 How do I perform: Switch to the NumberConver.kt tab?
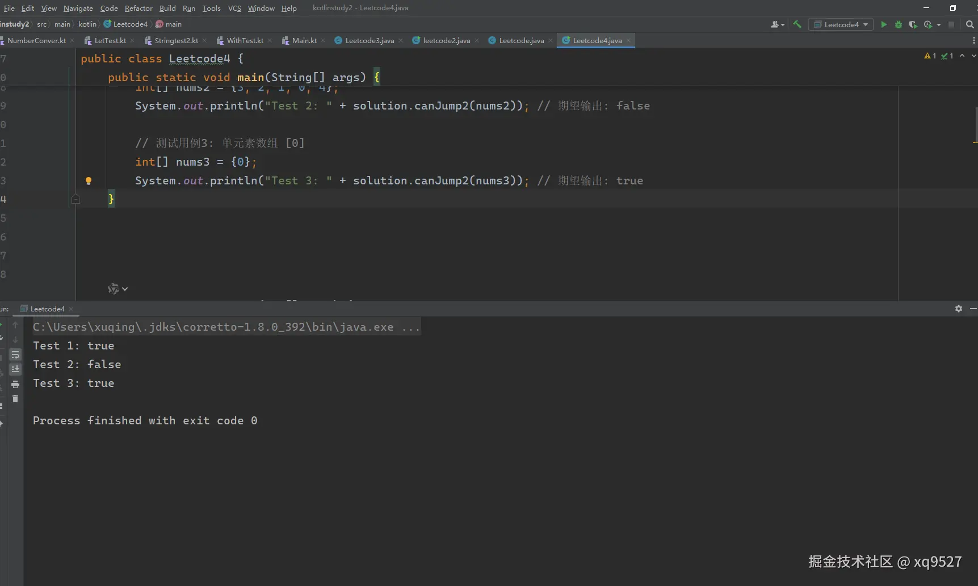pyautogui.click(x=36, y=40)
